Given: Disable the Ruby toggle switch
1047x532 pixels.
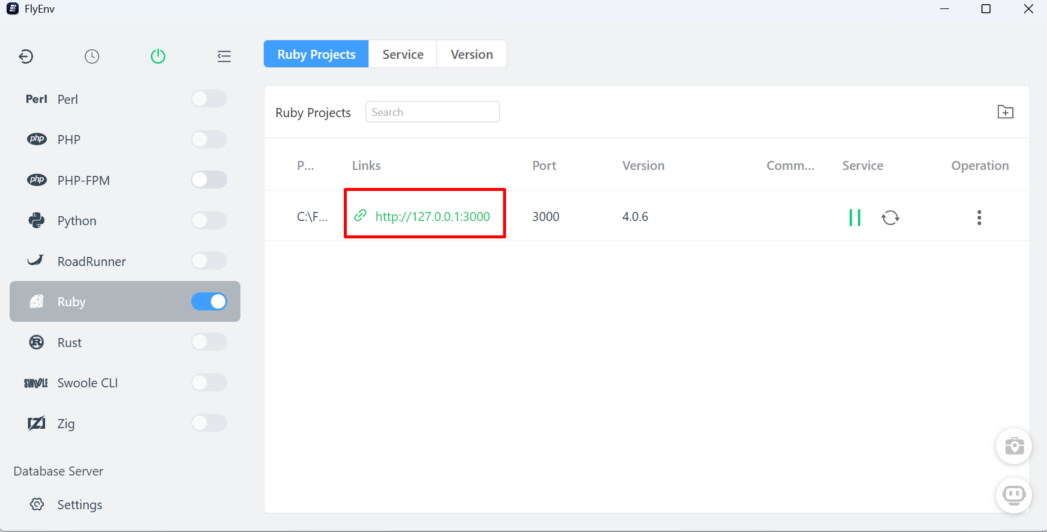Looking at the screenshot, I should (x=209, y=301).
